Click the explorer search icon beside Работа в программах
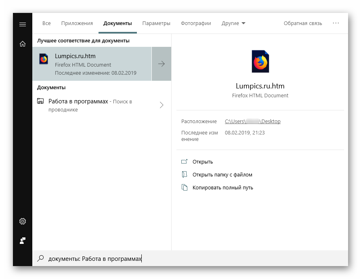 click(x=40, y=101)
